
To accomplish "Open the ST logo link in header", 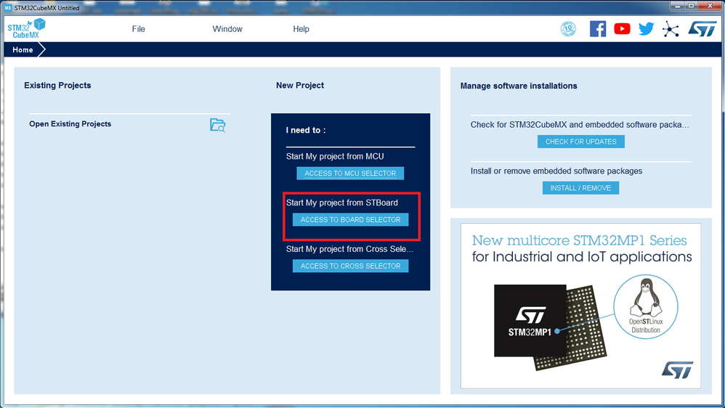I will (702, 28).
